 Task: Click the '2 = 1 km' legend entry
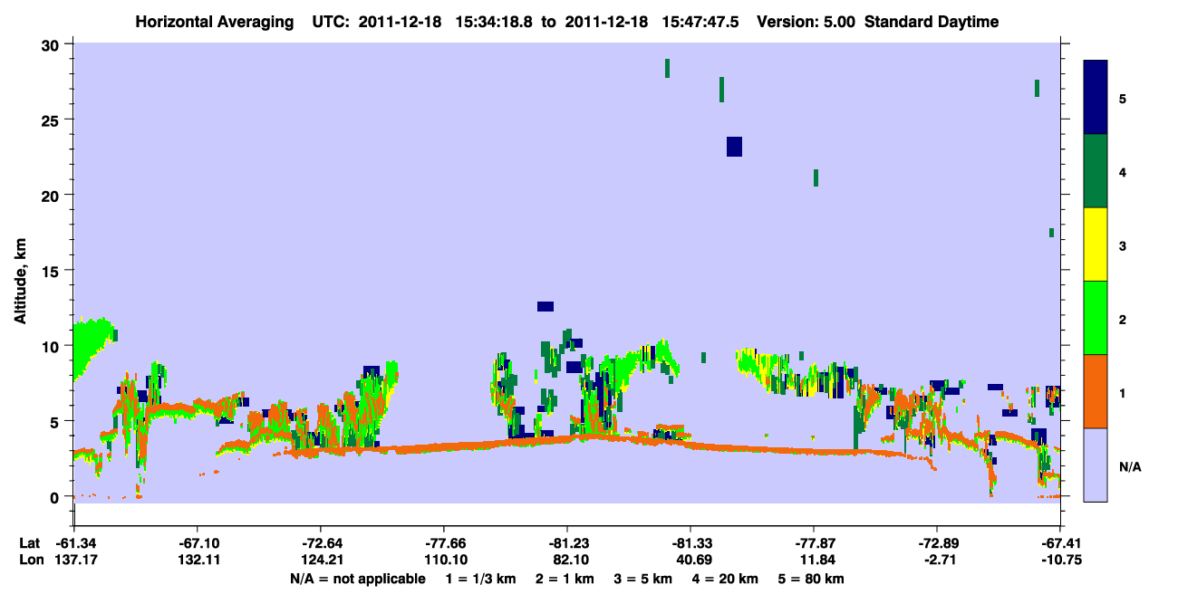(564, 579)
